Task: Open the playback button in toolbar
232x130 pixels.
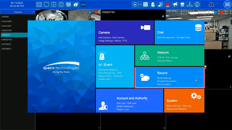Action: pyautogui.click(x=135, y=4)
